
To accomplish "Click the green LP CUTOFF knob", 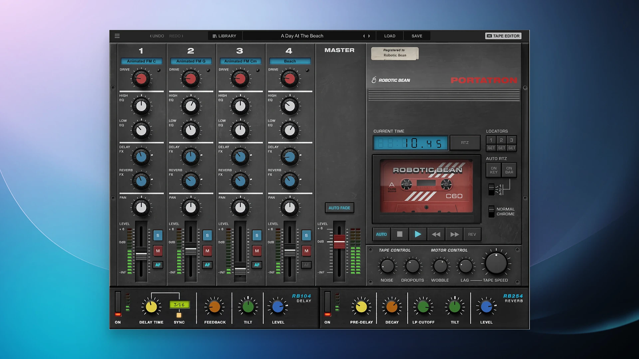I will point(423,307).
